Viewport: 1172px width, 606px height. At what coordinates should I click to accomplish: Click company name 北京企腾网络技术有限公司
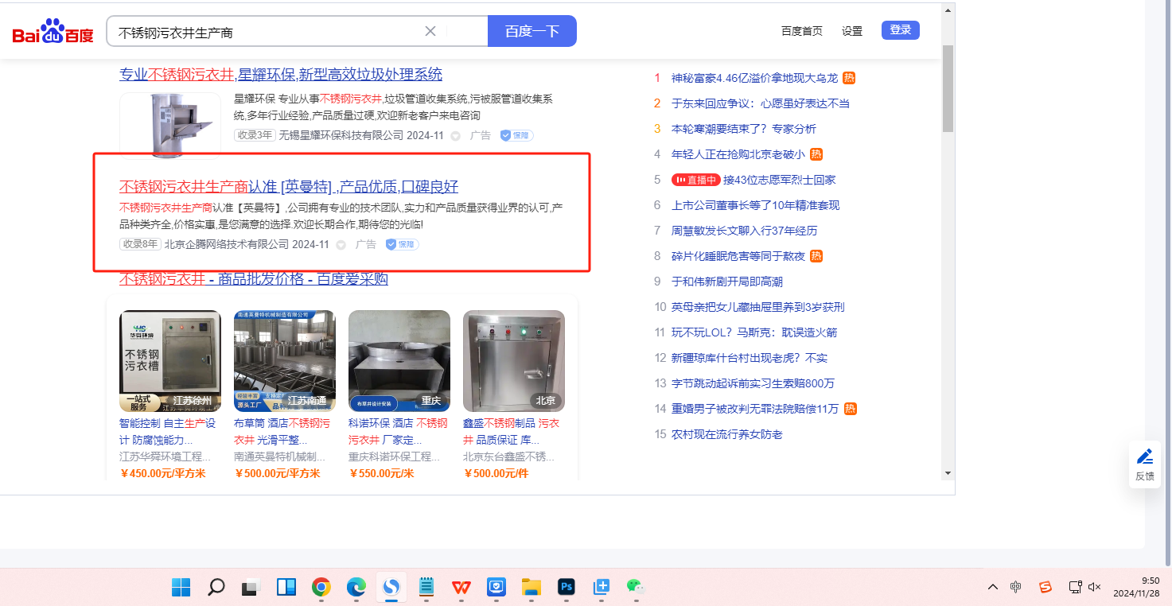click(227, 244)
